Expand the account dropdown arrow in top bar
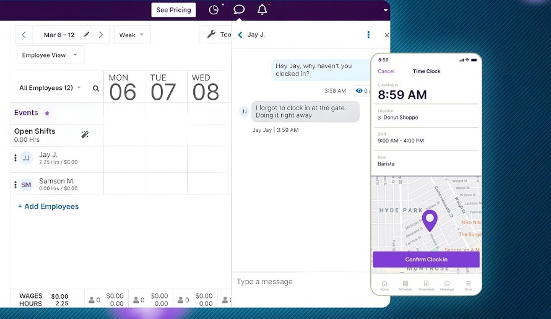 click(386, 10)
